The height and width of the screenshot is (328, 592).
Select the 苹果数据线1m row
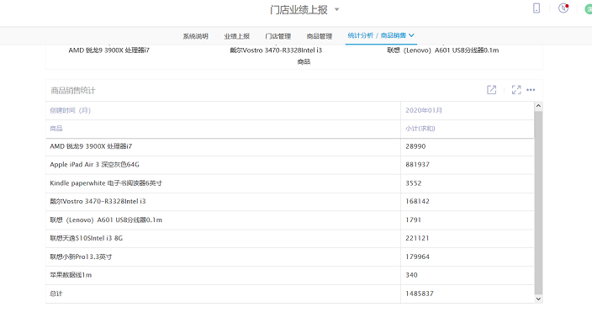pos(289,275)
